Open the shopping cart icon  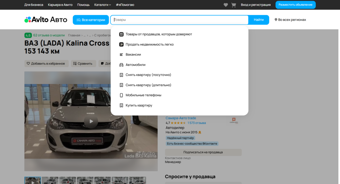[233, 5]
